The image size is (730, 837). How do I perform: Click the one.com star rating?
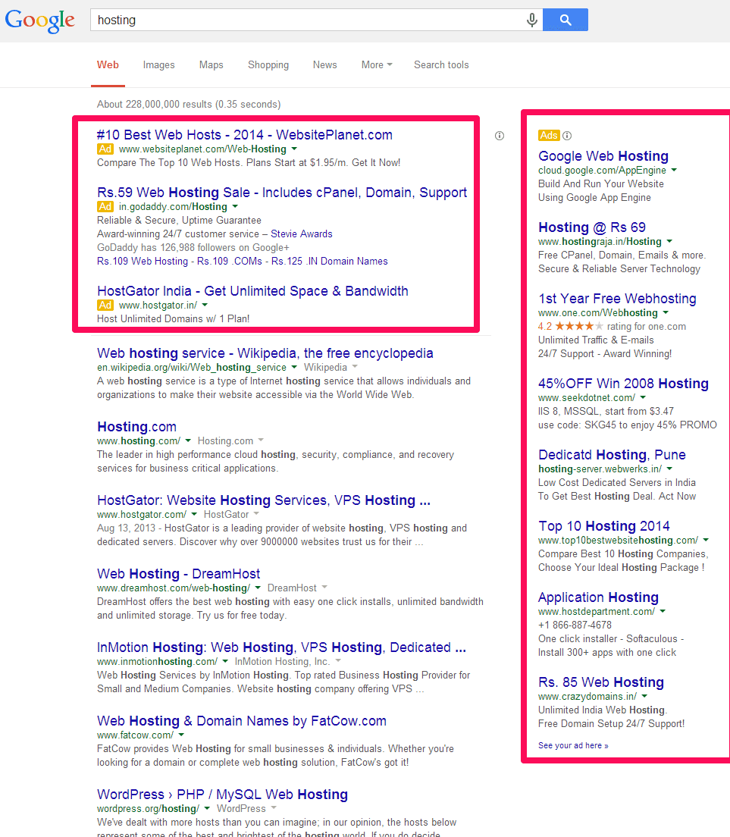click(x=579, y=326)
